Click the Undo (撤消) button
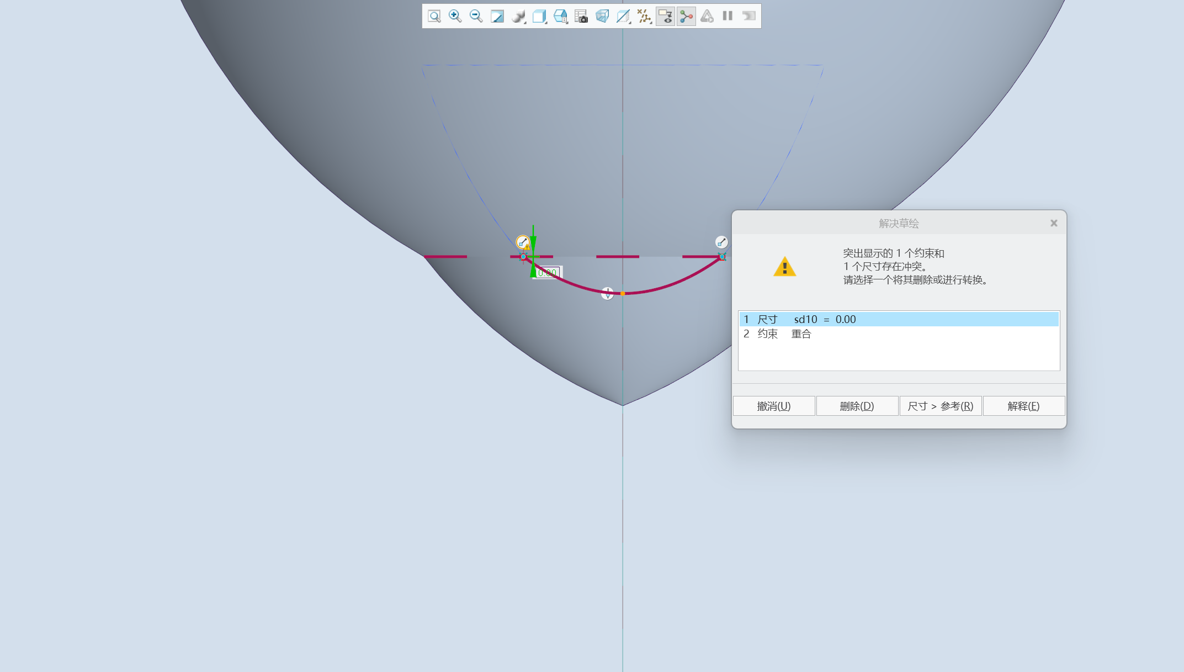 773,406
